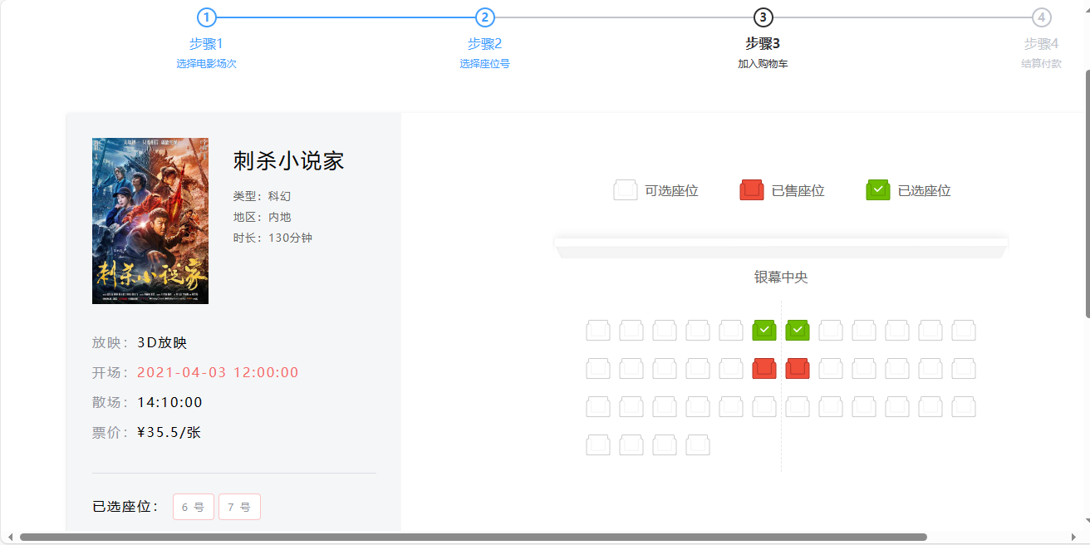Screen dimensions: 1090x545
Task: Select the fifth seat in row one
Action: pyautogui.click(x=731, y=331)
